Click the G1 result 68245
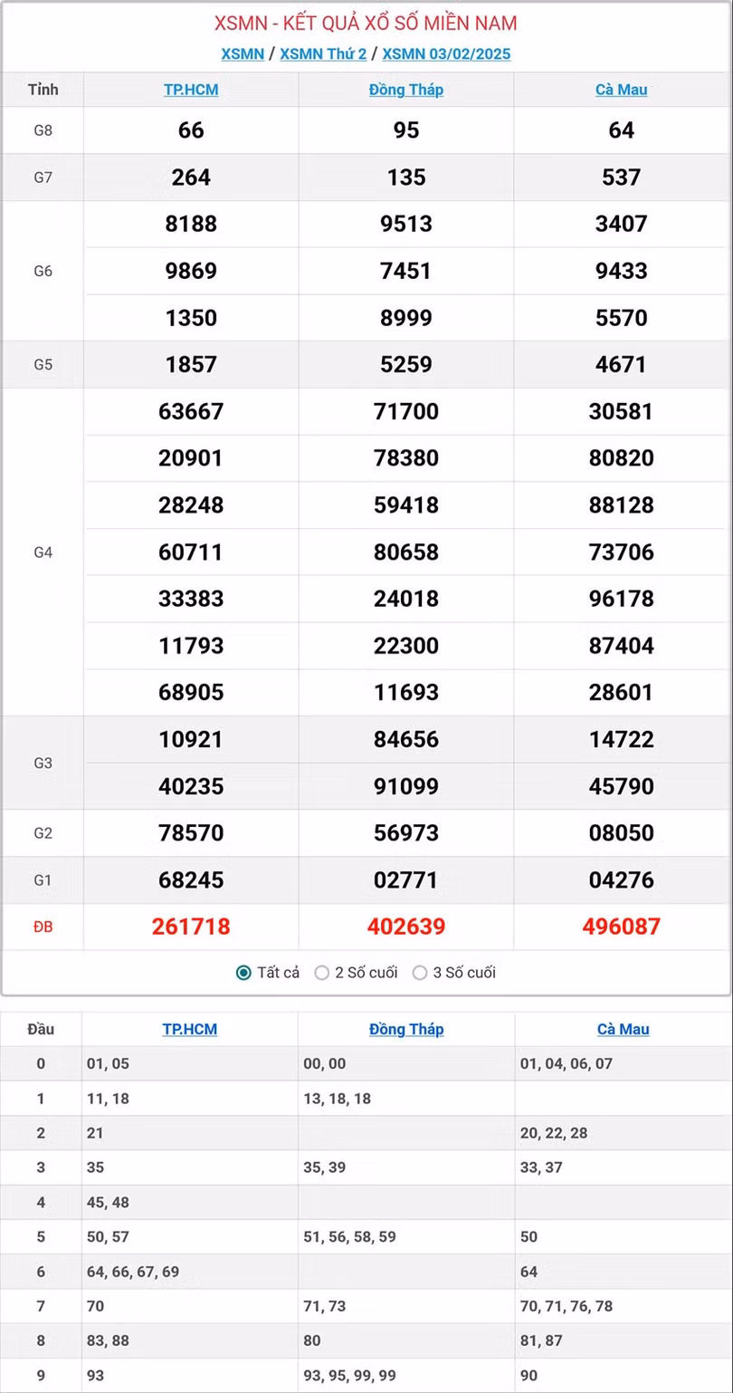Screen dimensions: 733x1393 [x=191, y=879]
